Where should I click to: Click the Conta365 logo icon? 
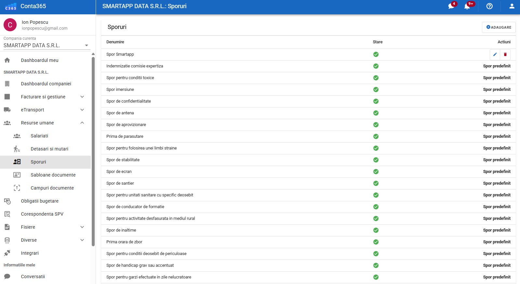click(10, 7)
